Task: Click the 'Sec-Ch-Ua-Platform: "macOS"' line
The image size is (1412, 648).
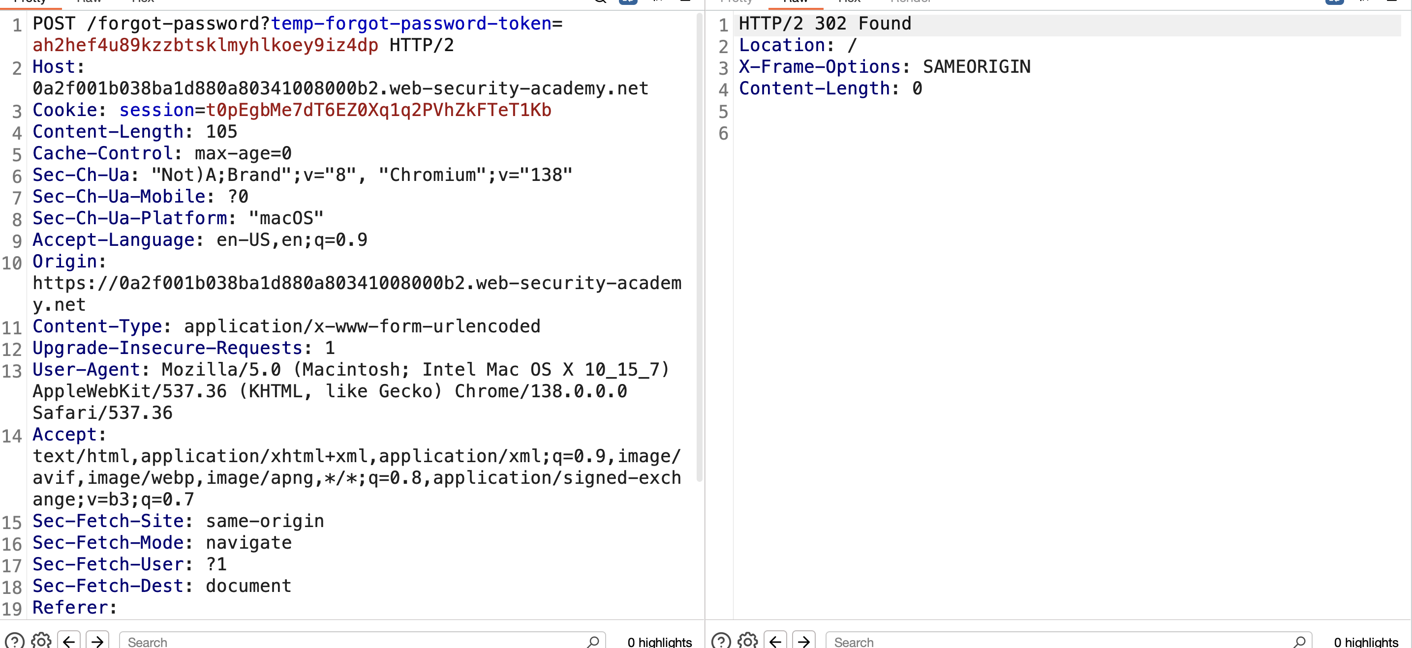Action: click(178, 218)
